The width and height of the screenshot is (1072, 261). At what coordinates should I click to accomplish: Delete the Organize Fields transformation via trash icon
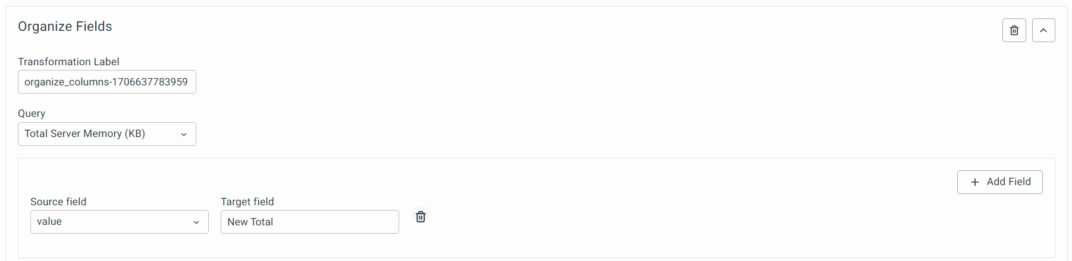(x=1014, y=30)
